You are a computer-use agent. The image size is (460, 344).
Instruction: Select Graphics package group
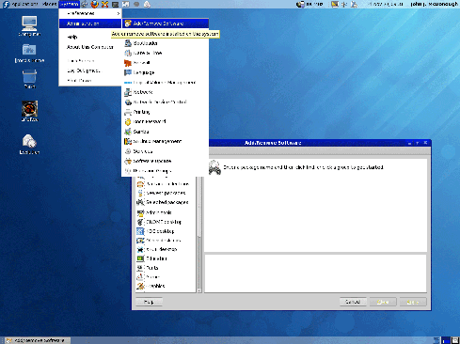(167, 286)
